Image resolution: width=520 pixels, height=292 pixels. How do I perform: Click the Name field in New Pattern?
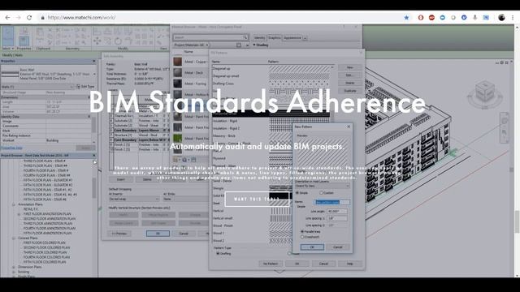click(332, 202)
